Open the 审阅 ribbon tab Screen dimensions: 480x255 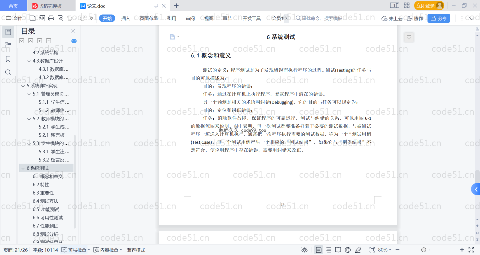pos(190,18)
